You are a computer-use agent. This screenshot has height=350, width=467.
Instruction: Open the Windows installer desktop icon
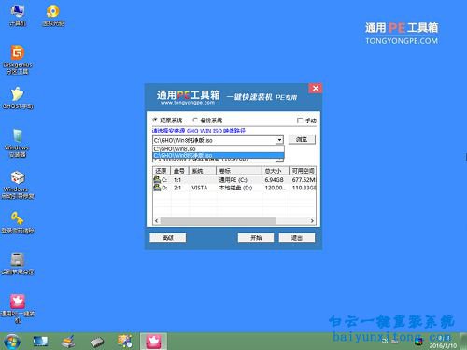(x=17, y=143)
